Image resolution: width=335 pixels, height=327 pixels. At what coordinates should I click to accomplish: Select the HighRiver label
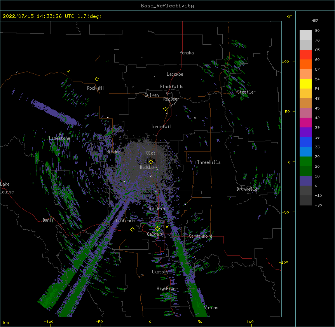[167, 289]
